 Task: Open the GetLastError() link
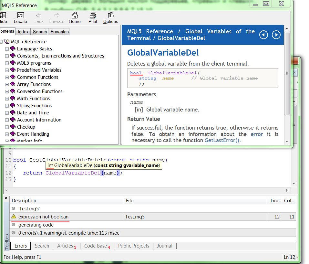click(222, 140)
